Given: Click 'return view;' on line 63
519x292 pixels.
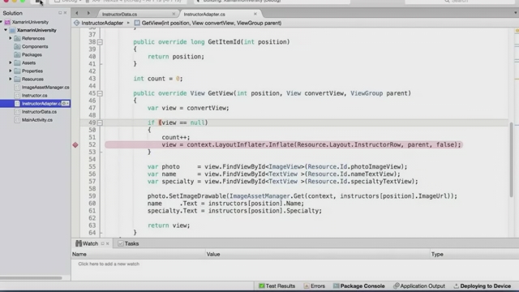Looking at the screenshot, I should (169, 225).
